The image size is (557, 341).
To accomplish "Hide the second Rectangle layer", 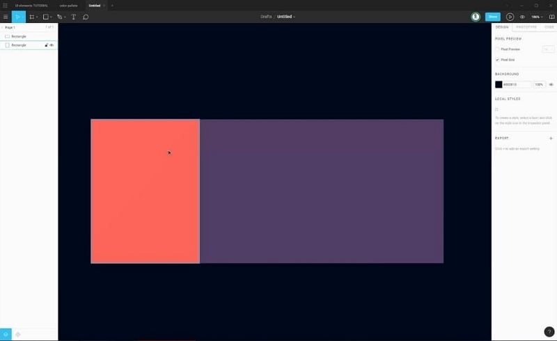I will [x=52, y=45].
